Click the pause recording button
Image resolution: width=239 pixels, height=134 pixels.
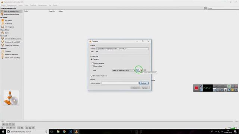[x=201, y=90]
